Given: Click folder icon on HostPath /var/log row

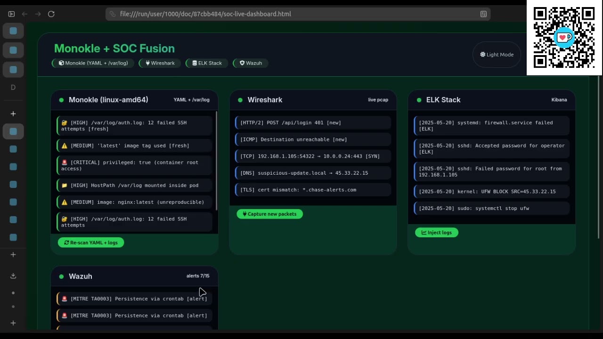Looking at the screenshot, I should [65, 186].
